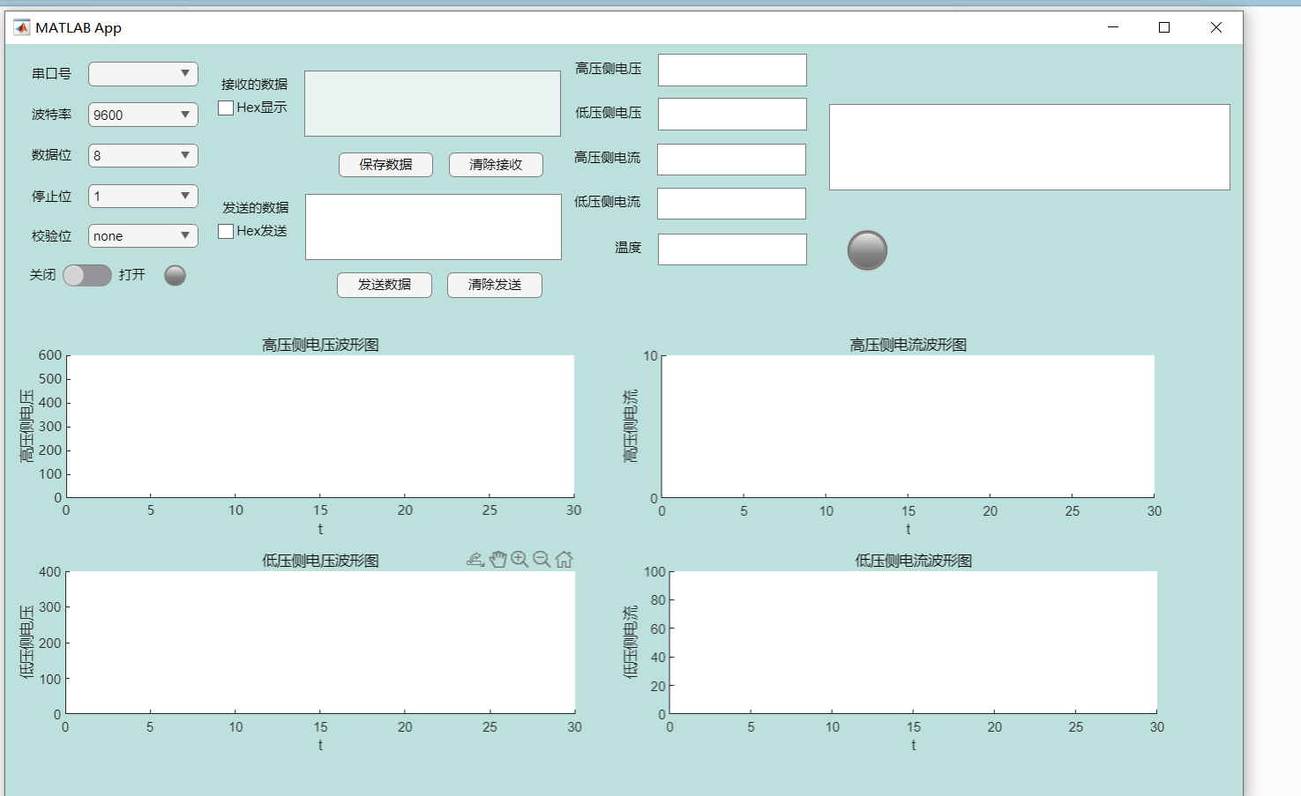Maximize the MATLAB App window
Screen dimensions: 1301x796
click(x=1164, y=27)
